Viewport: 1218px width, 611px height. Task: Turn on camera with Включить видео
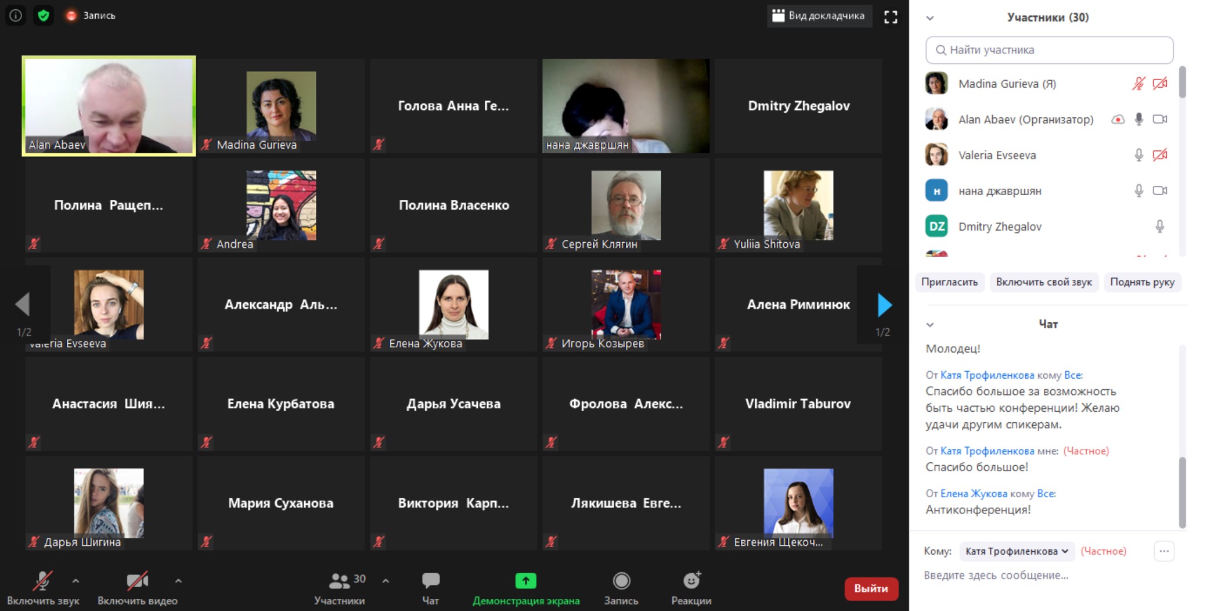tap(137, 581)
